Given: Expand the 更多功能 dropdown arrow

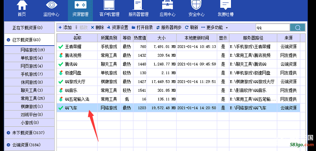Looking at the screenshot, I should [227, 28].
